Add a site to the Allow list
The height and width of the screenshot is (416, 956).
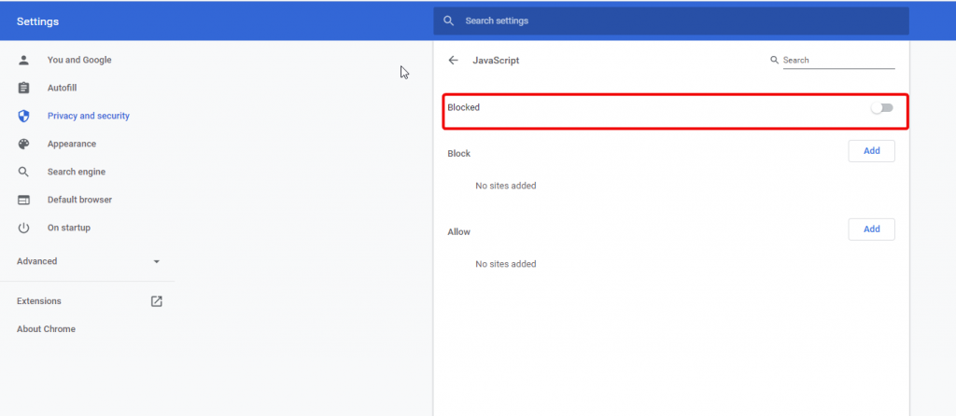(871, 229)
